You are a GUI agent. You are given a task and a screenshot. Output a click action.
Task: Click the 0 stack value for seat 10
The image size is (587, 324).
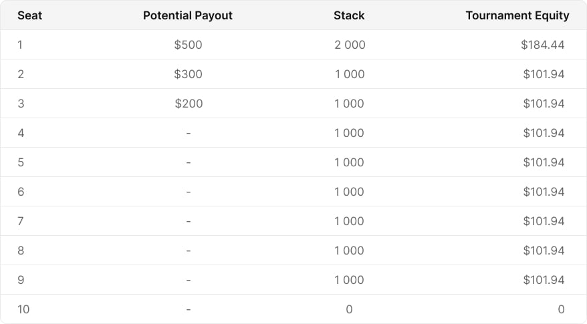point(349,309)
